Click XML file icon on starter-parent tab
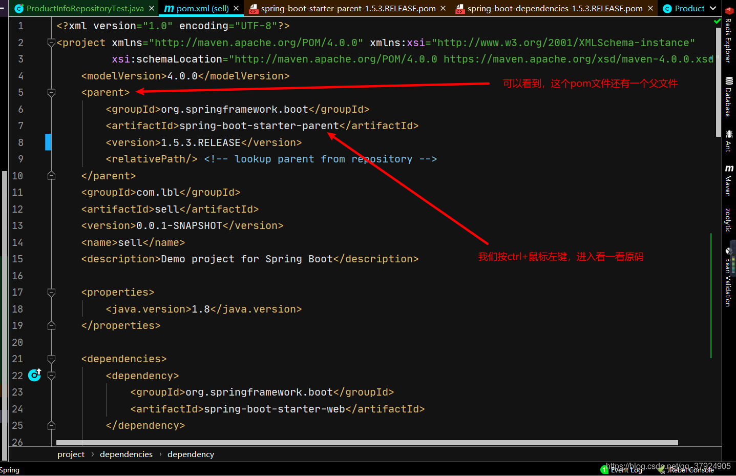The height and width of the screenshot is (476, 736). click(x=254, y=9)
